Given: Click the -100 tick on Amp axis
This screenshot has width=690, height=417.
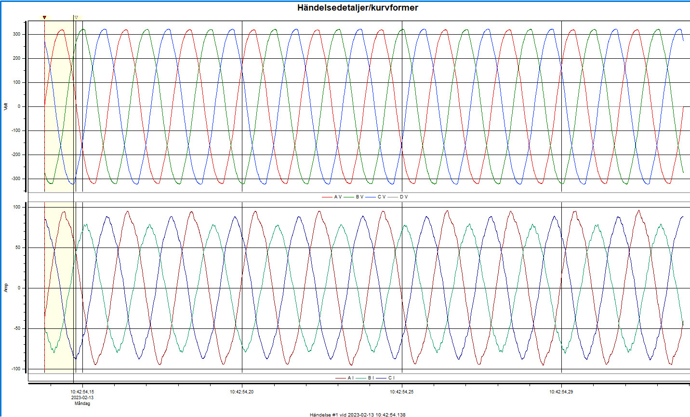Looking at the screenshot, I should pyautogui.click(x=16, y=369).
